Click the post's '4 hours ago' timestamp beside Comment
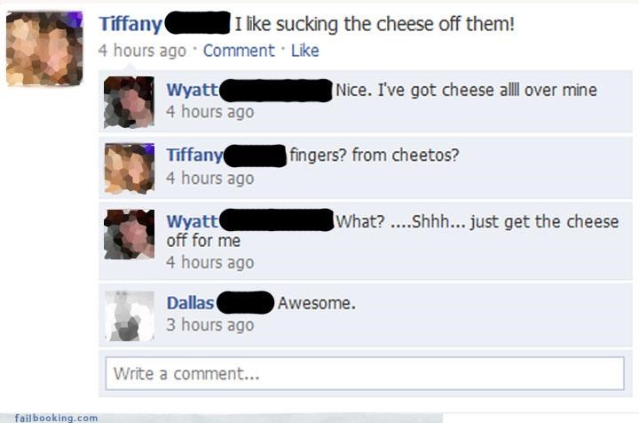 142,51
